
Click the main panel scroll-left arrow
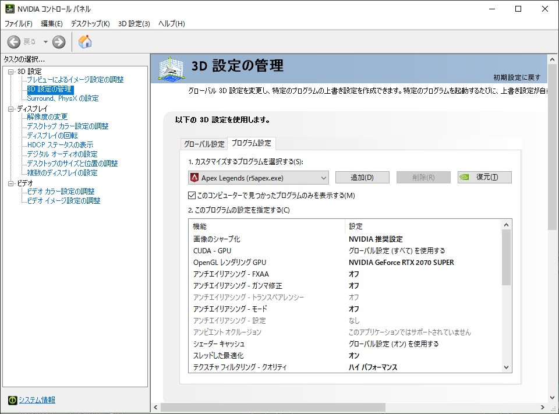[155, 407]
